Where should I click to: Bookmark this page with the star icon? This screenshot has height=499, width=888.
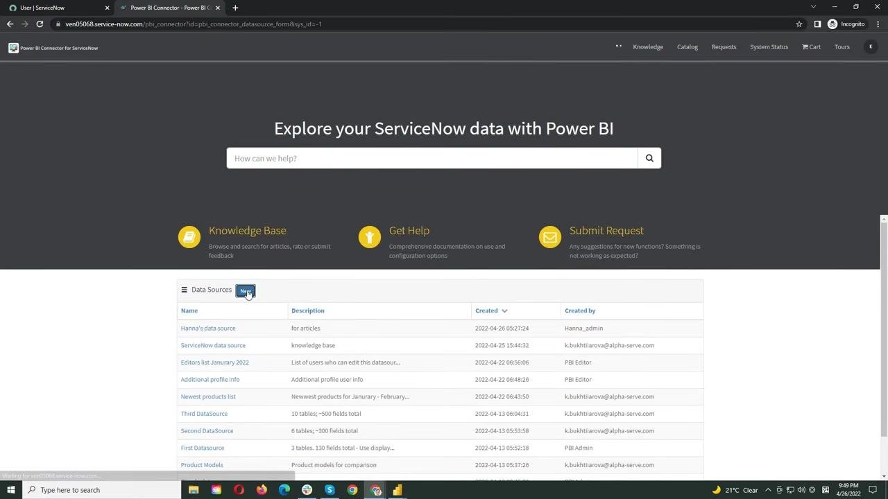(799, 24)
